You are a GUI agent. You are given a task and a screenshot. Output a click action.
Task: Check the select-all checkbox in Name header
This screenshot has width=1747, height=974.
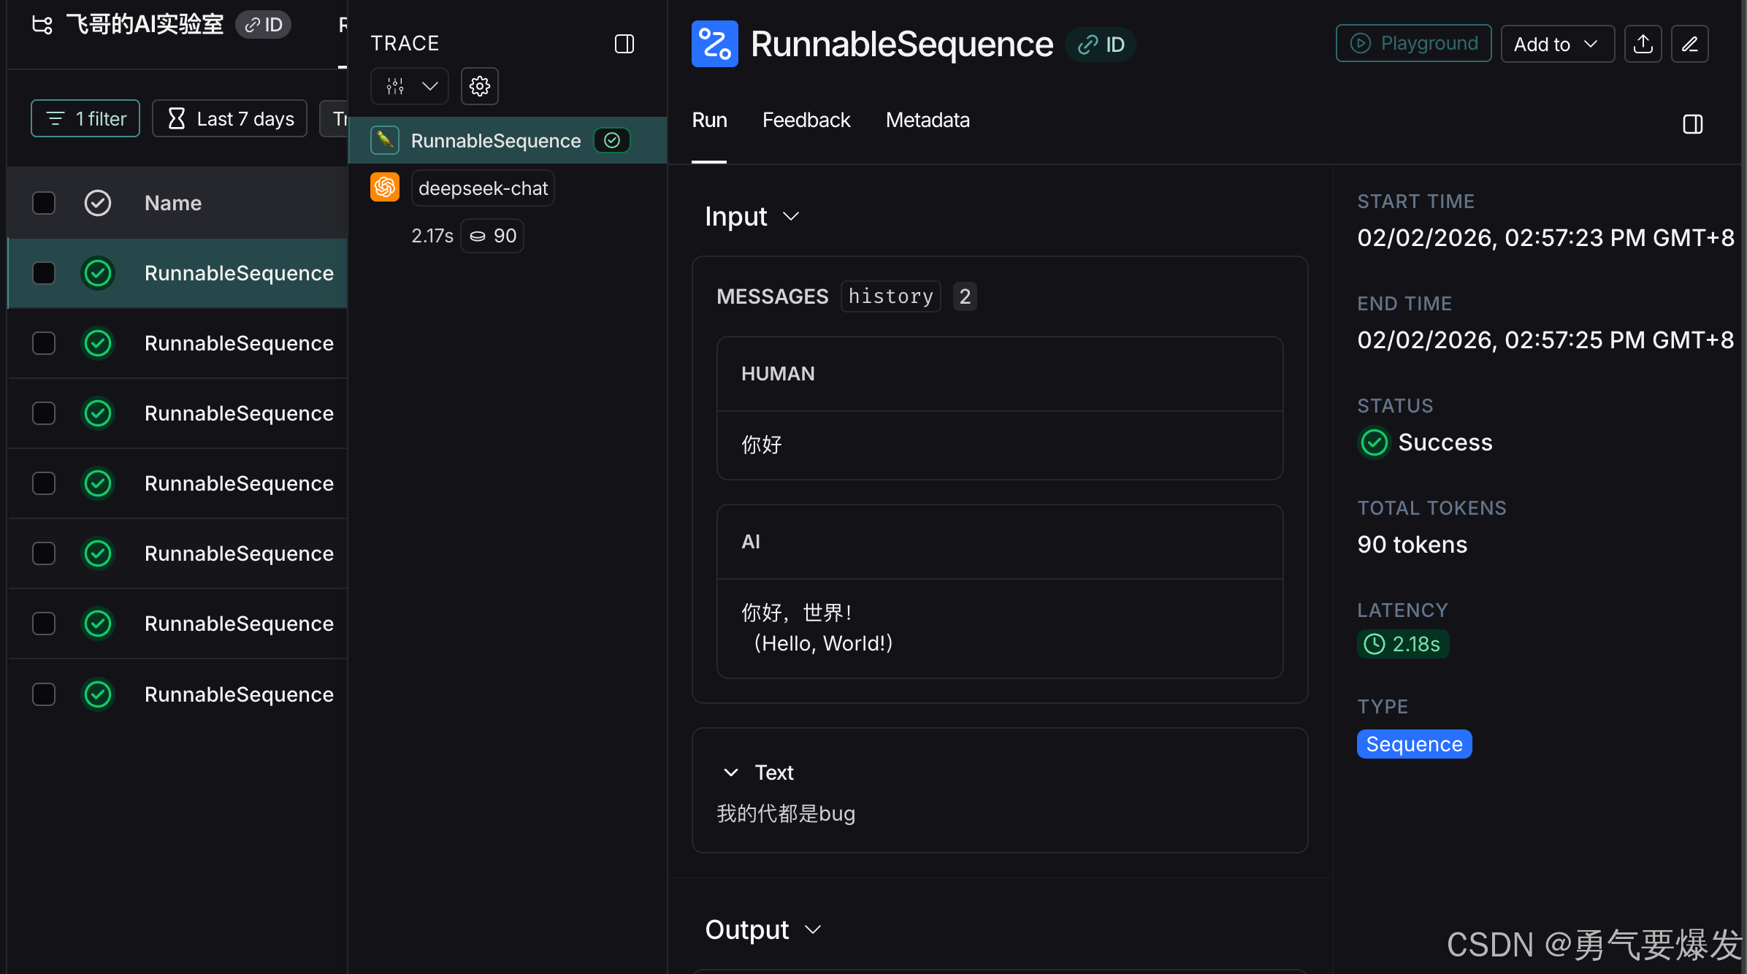(44, 203)
